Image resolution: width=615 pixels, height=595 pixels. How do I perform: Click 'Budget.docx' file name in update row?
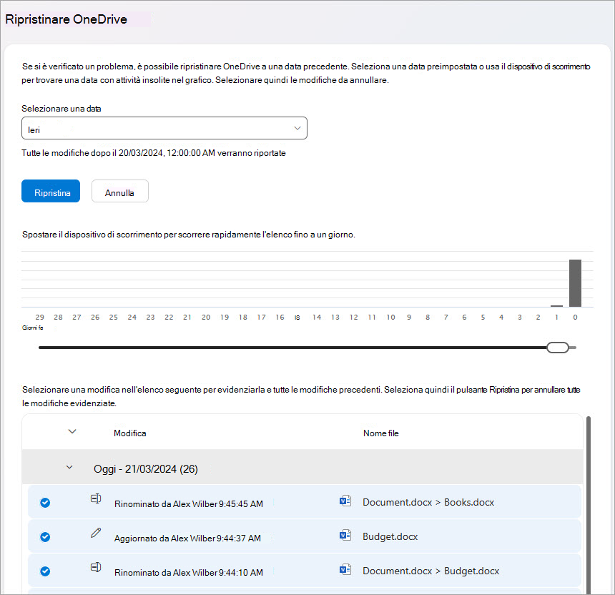click(390, 536)
